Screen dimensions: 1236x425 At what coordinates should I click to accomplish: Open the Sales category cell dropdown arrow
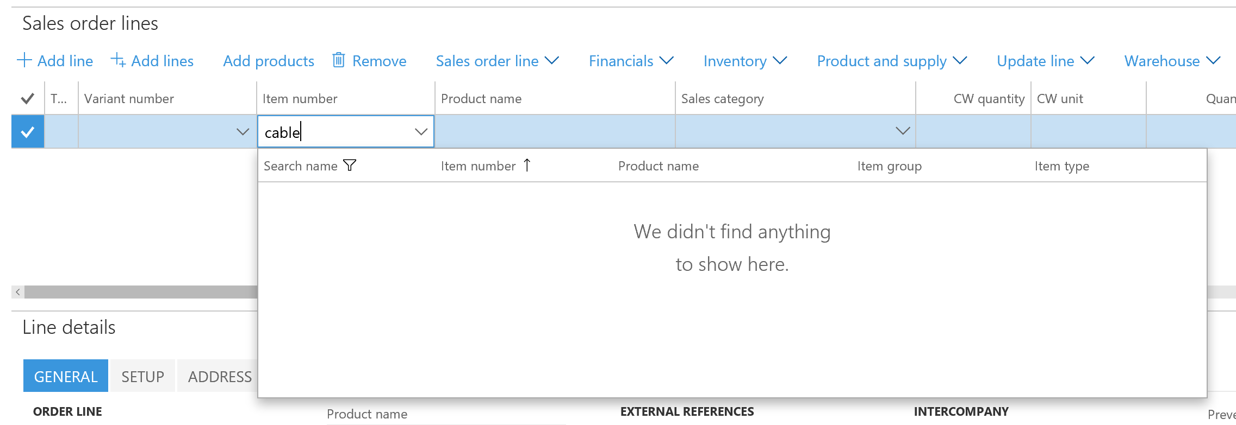[x=903, y=131]
